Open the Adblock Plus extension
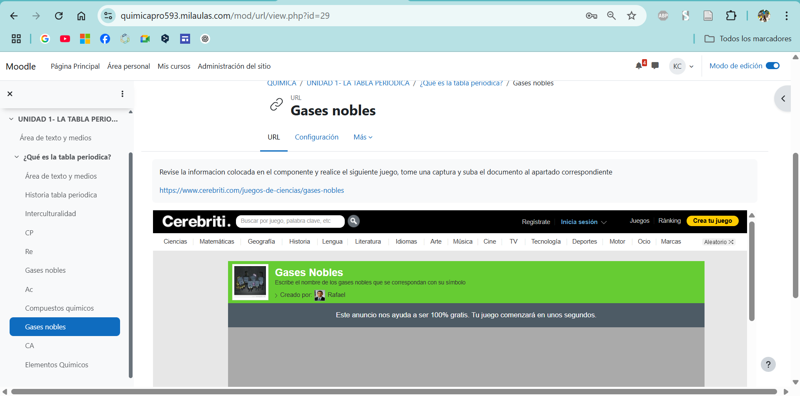 click(x=663, y=16)
